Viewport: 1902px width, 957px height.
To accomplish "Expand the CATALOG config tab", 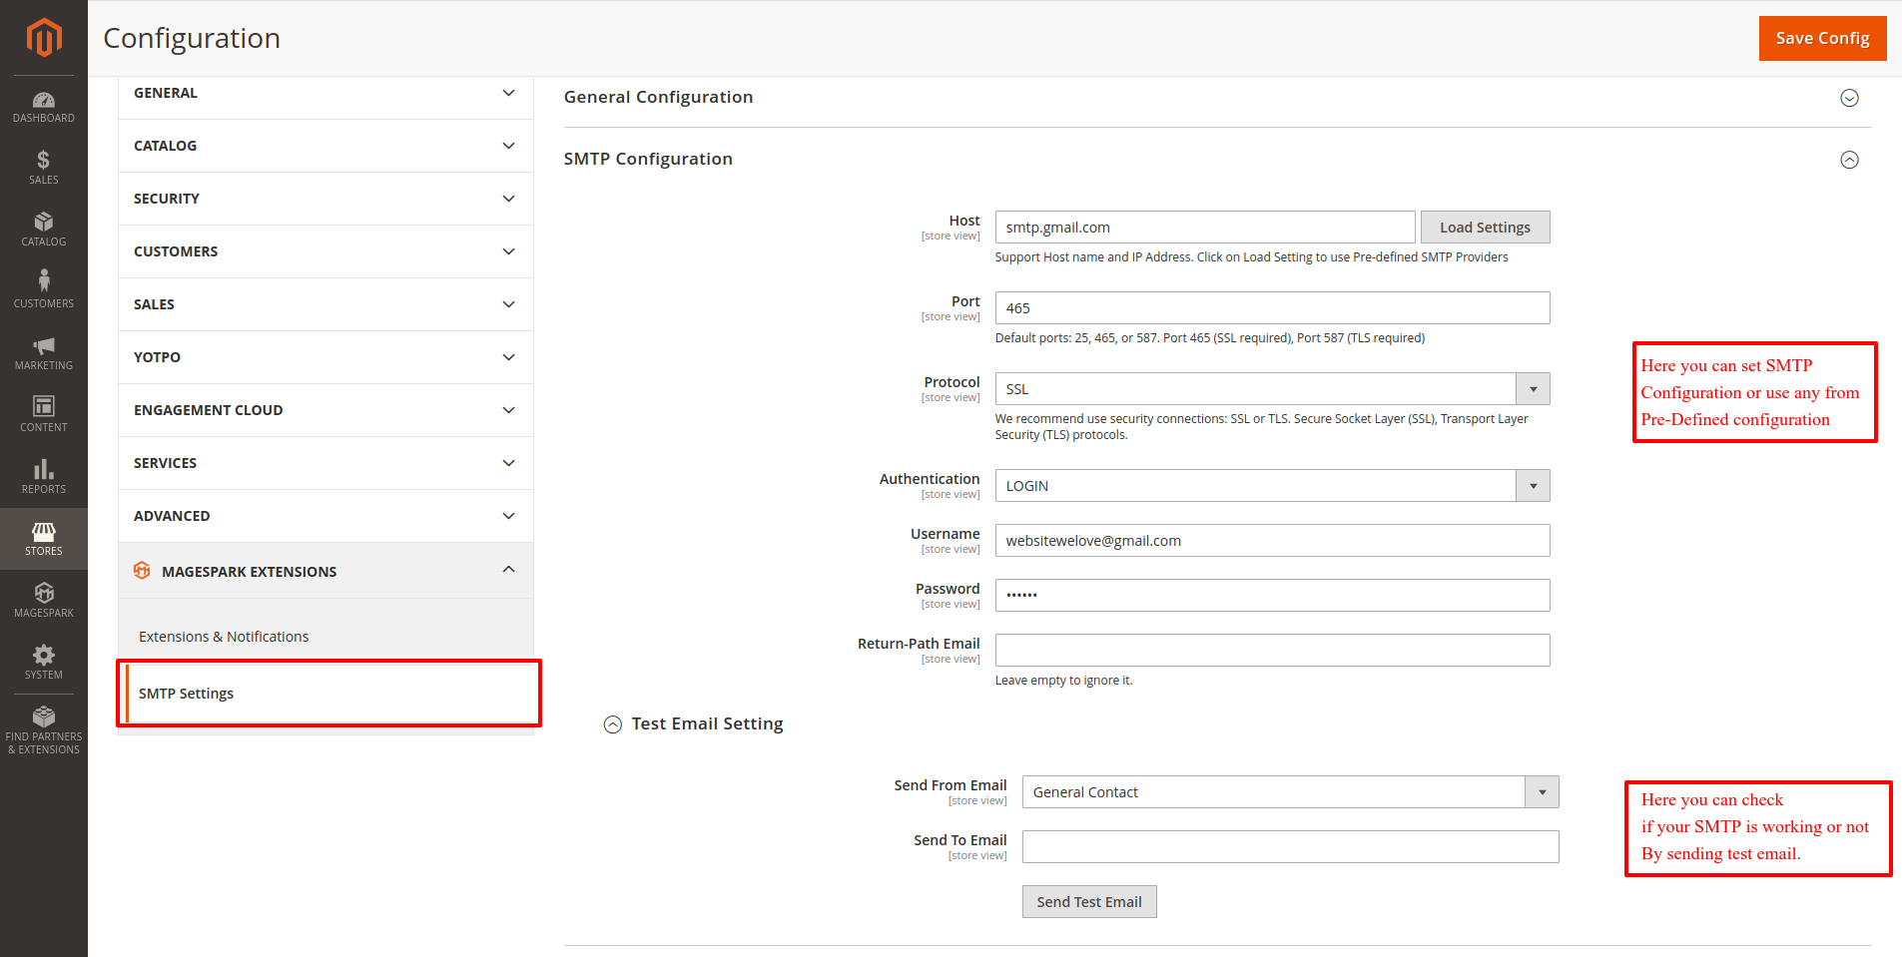I will 325,146.
